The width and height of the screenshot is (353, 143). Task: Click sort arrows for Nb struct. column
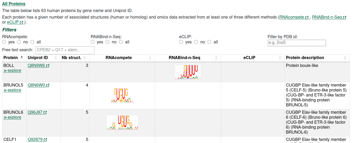[x=84, y=58]
